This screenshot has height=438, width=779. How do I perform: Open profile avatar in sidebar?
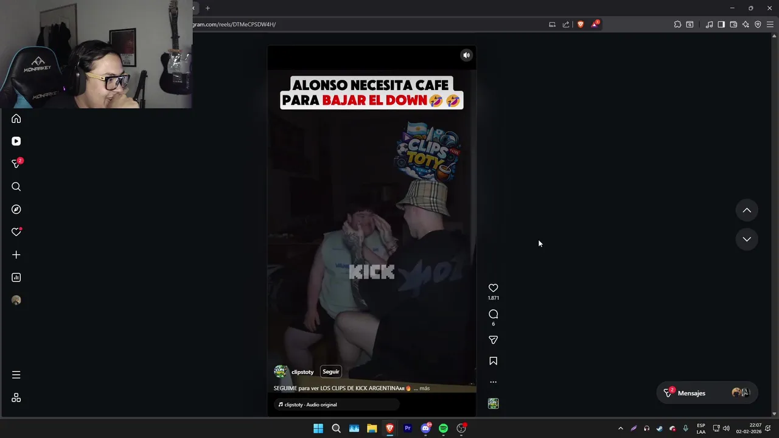pos(16,300)
